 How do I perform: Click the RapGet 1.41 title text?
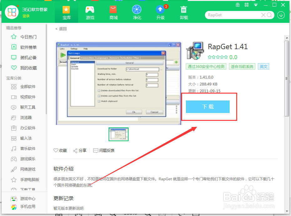pyautogui.click(x=228, y=47)
